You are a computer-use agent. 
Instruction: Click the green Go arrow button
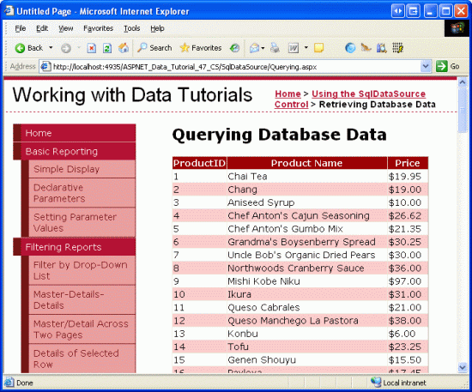(x=441, y=66)
